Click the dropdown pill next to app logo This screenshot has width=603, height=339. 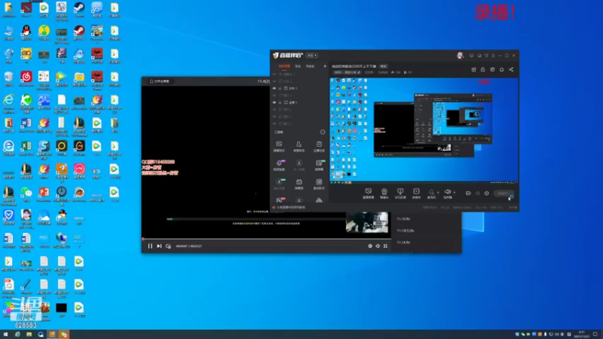point(312,55)
